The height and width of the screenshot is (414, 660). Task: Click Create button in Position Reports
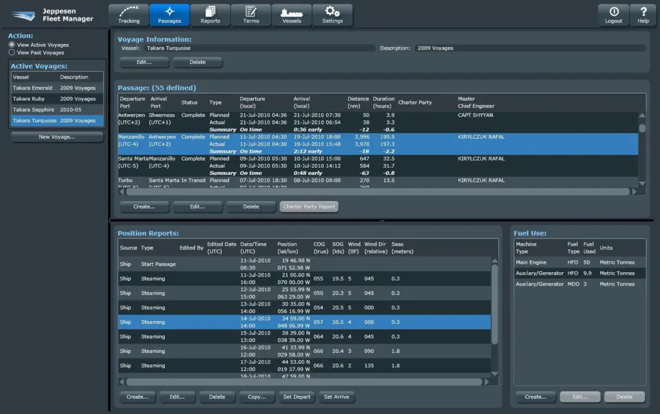pyautogui.click(x=137, y=397)
